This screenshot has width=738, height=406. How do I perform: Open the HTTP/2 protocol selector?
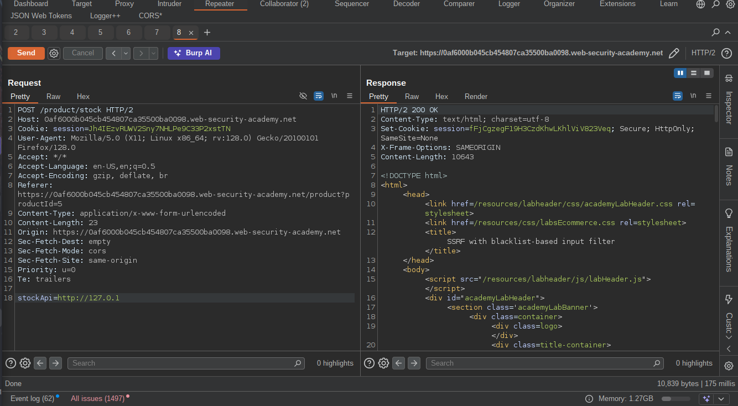pyautogui.click(x=703, y=53)
